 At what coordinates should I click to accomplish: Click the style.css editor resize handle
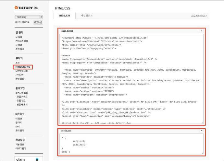(203, 153)
